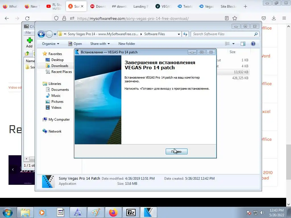Open Firefox downloads panel
Viewport: 291px width, 218px height.
[x=274, y=18]
